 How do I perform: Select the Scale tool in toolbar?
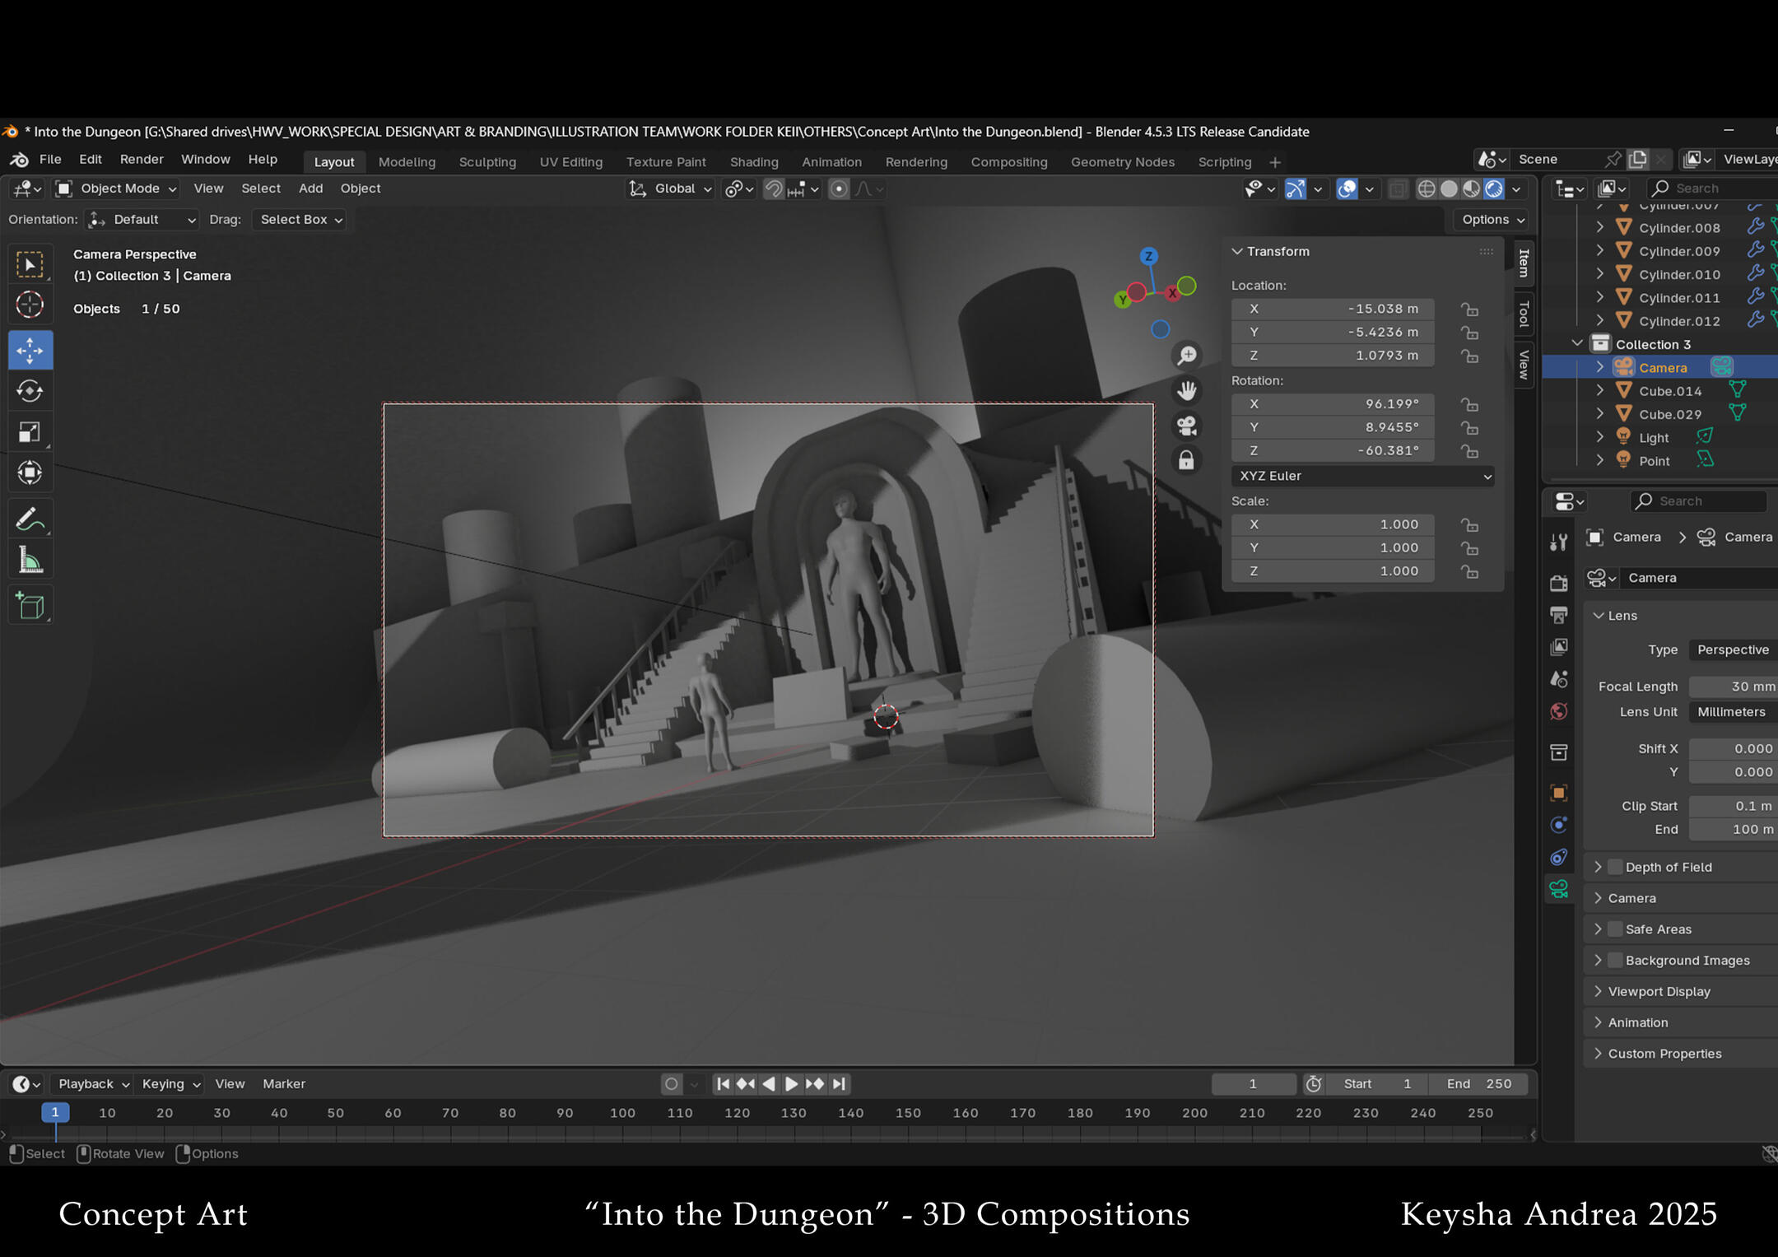click(x=30, y=432)
